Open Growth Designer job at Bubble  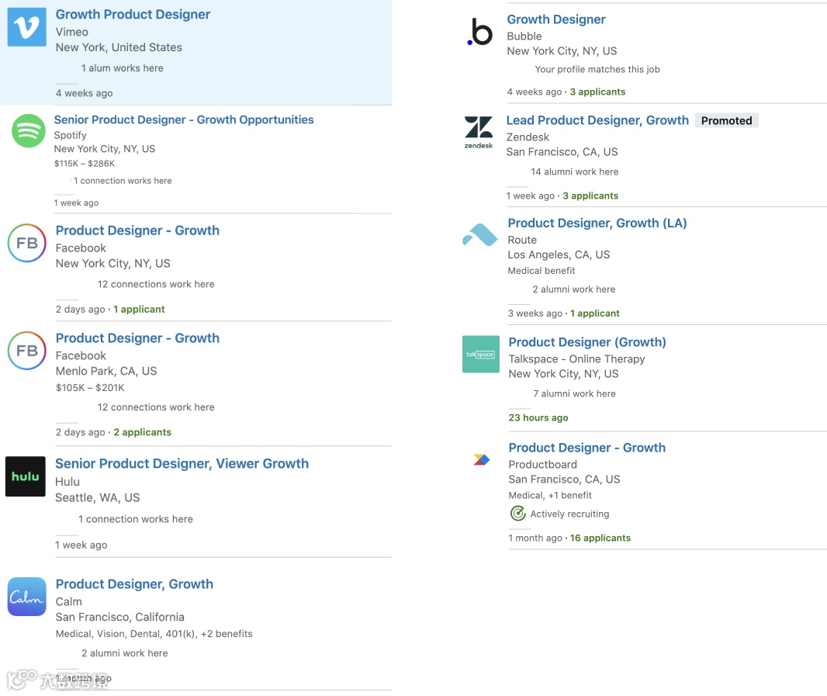555,19
